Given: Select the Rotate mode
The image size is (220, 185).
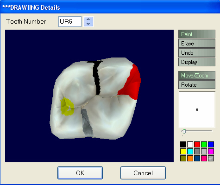Looking at the screenshot, I should [197, 85].
